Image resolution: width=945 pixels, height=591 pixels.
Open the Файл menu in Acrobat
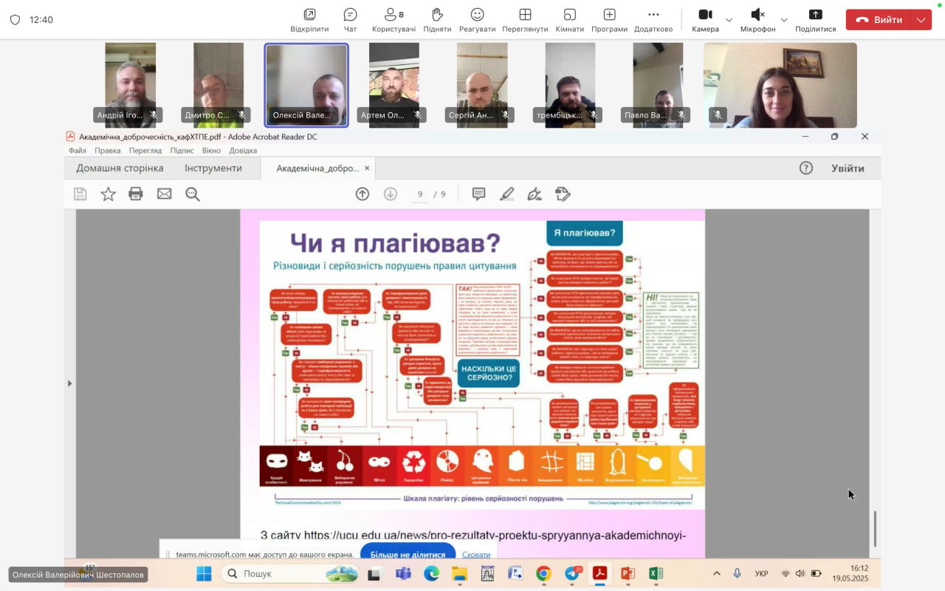(x=77, y=151)
